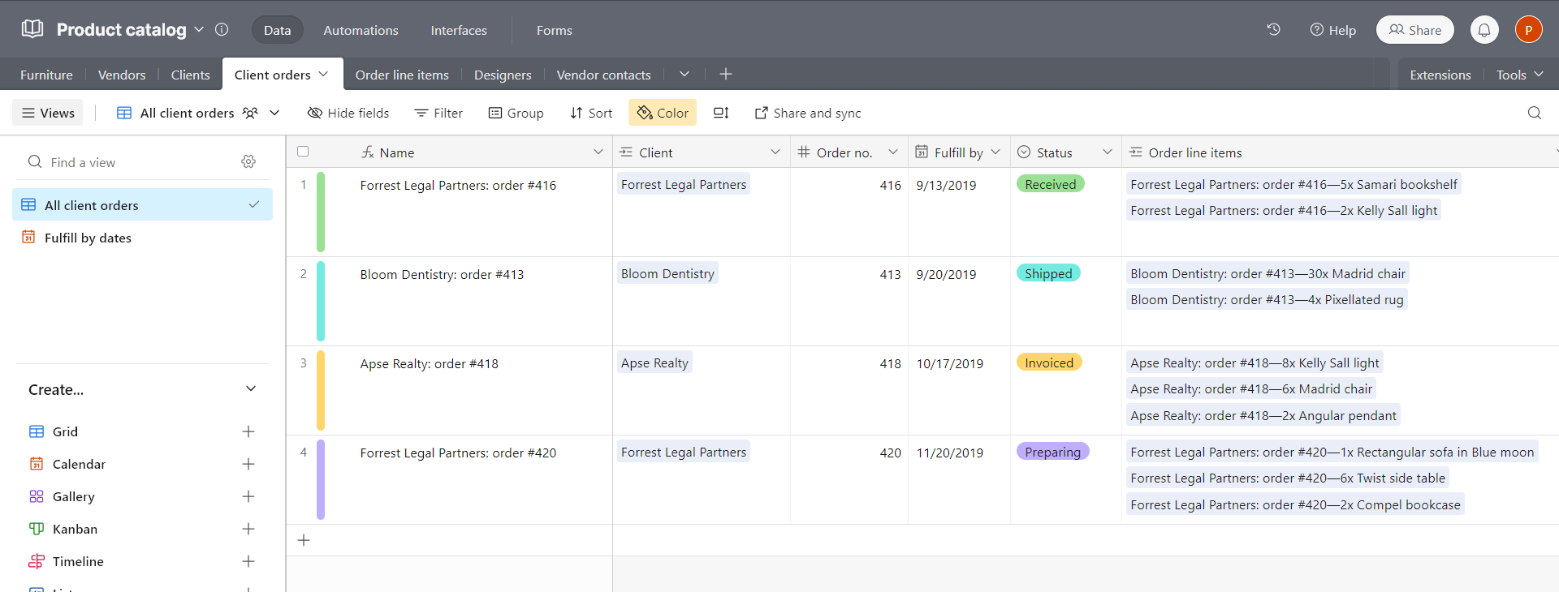Open the Filter option
The width and height of the screenshot is (1559, 592).
click(438, 113)
